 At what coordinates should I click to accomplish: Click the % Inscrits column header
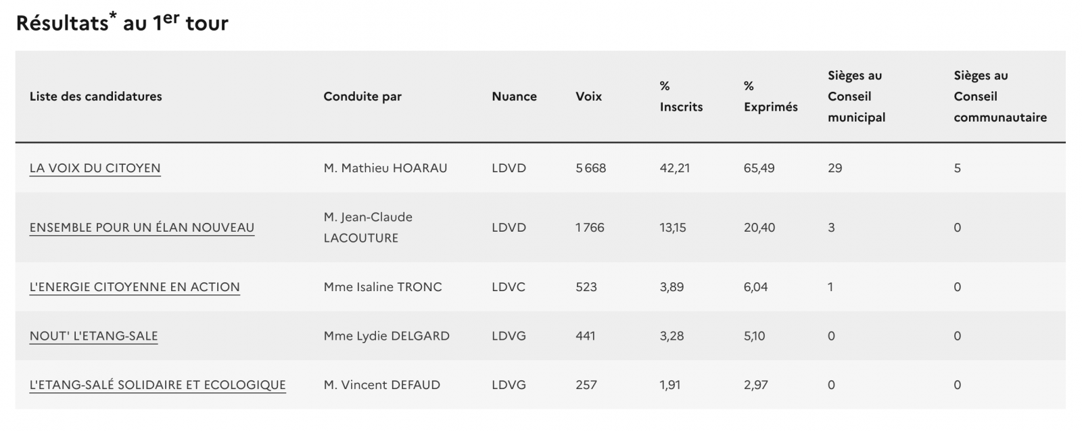pyautogui.click(x=681, y=97)
